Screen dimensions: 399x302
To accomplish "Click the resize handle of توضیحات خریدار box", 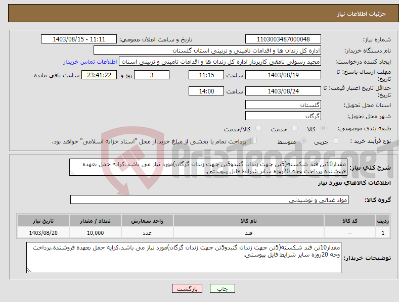I will coord(29,270).
